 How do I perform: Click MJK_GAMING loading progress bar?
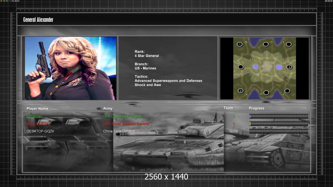coord(279,124)
